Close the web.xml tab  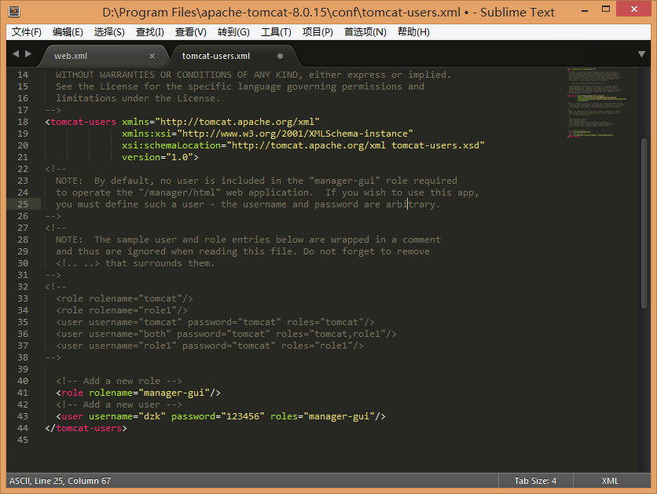(152, 56)
